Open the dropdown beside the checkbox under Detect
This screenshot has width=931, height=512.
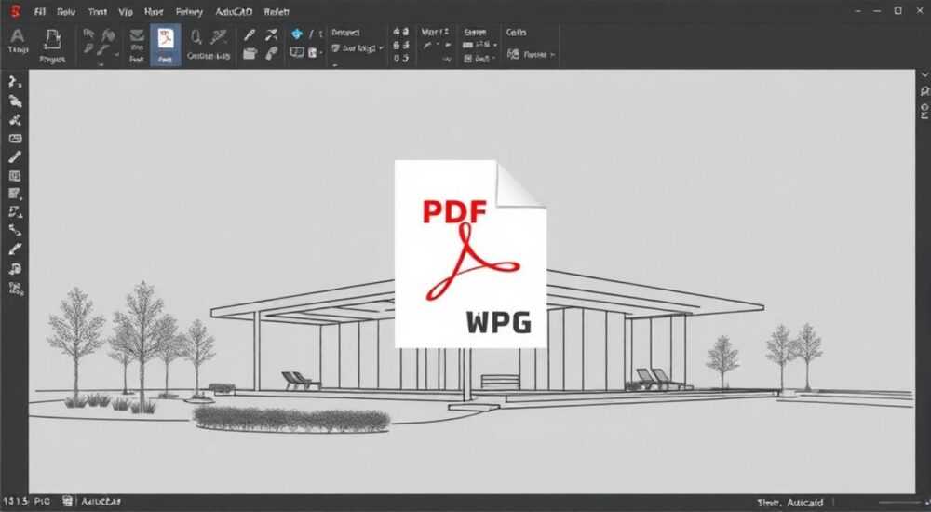pos(381,48)
